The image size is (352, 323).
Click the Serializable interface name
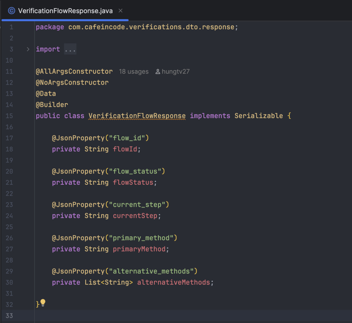(x=258, y=116)
